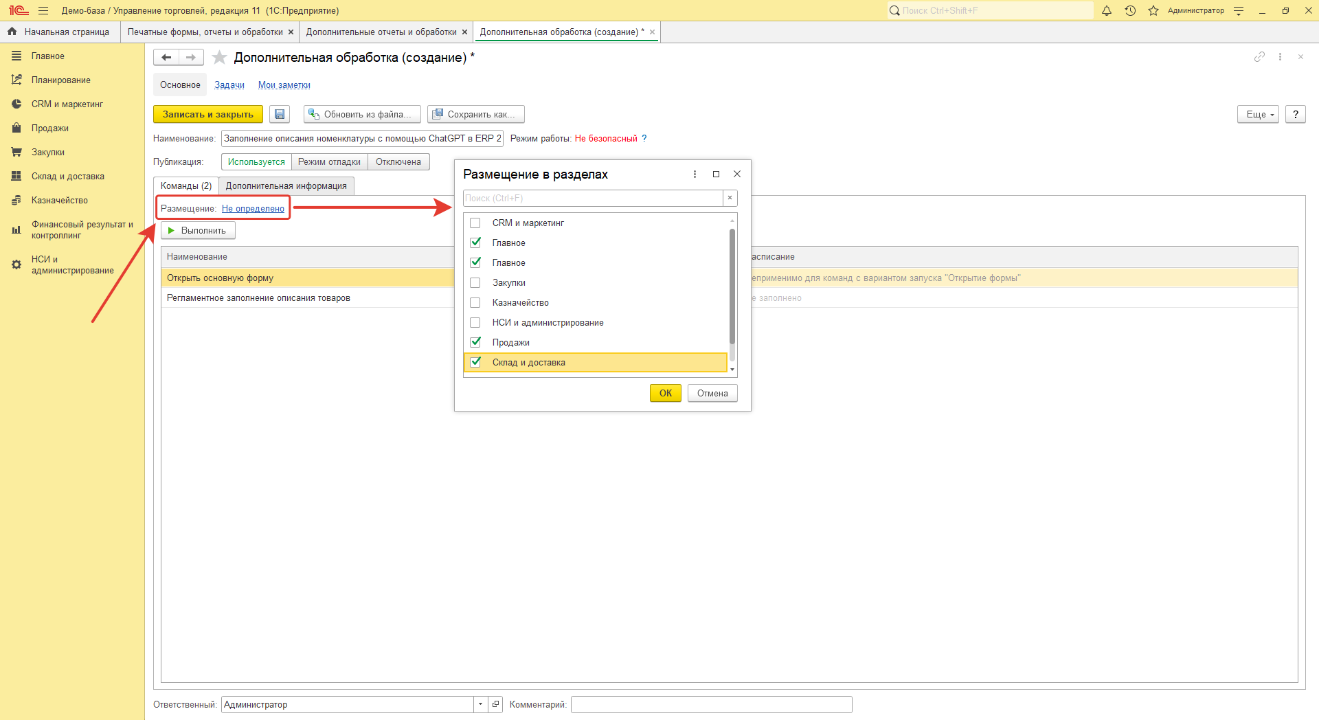Screen dimensions: 1319x720
Task: Open dialog's three-dot more menu
Action: tap(695, 175)
